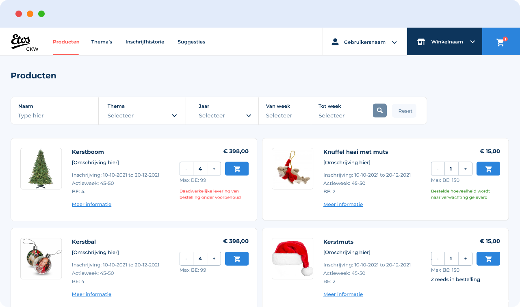Increase Kerstboom quantity with plus
This screenshot has height=307, width=520.
[214, 169]
